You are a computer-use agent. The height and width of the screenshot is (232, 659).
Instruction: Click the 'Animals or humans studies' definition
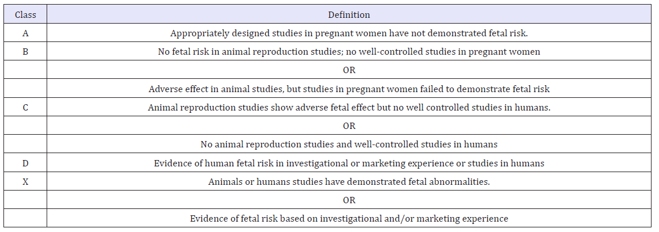click(x=349, y=182)
